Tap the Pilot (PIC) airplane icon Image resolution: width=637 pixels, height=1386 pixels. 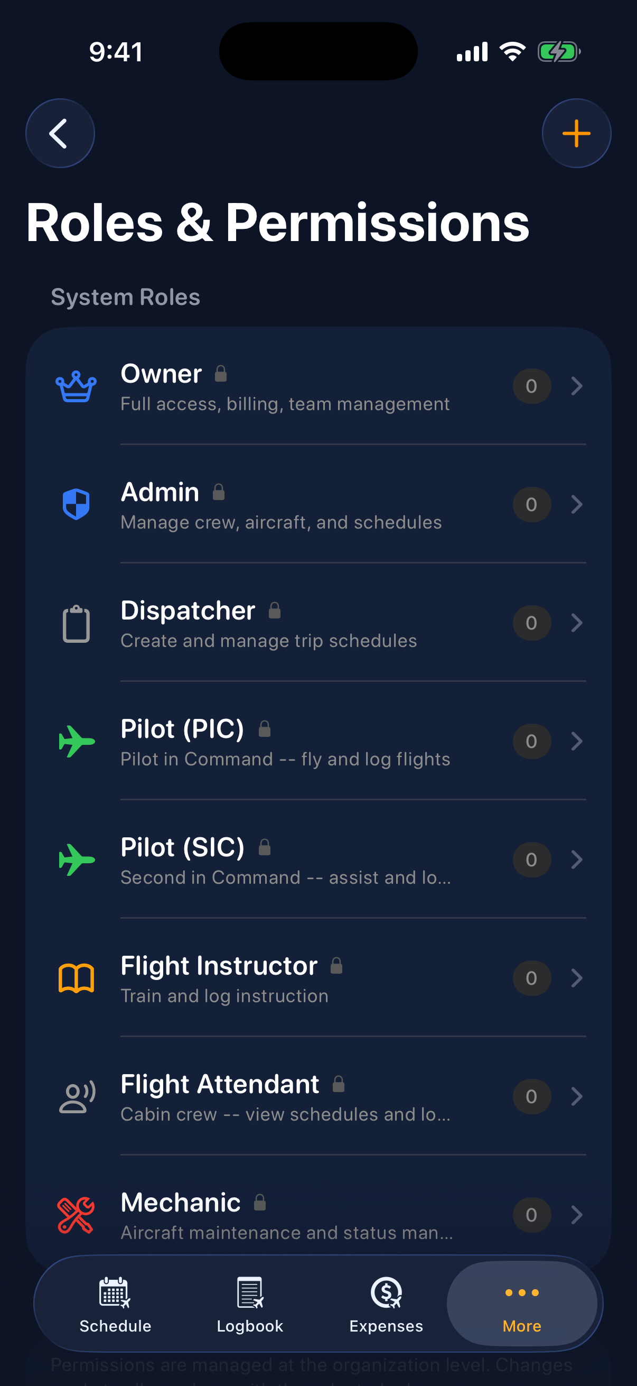pos(75,741)
